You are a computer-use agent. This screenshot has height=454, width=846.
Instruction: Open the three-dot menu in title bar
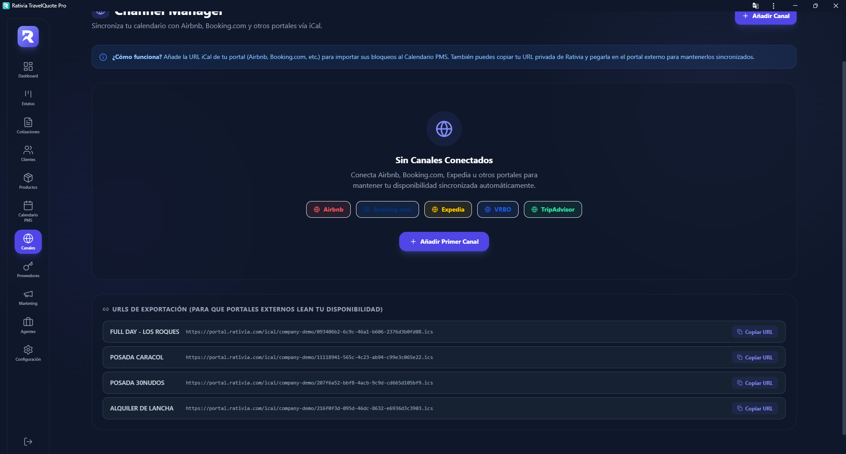(x=773, y=6)
